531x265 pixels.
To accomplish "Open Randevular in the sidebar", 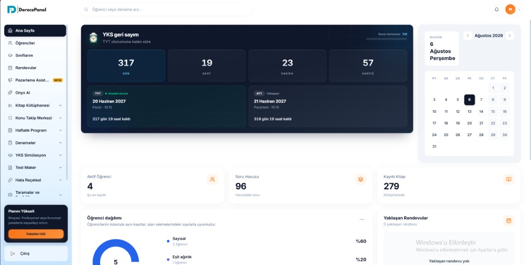I will [x=35, y=68].
